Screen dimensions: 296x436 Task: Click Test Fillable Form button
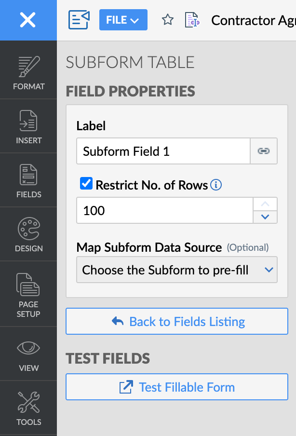pyautogui.click(x=176, y=387)
